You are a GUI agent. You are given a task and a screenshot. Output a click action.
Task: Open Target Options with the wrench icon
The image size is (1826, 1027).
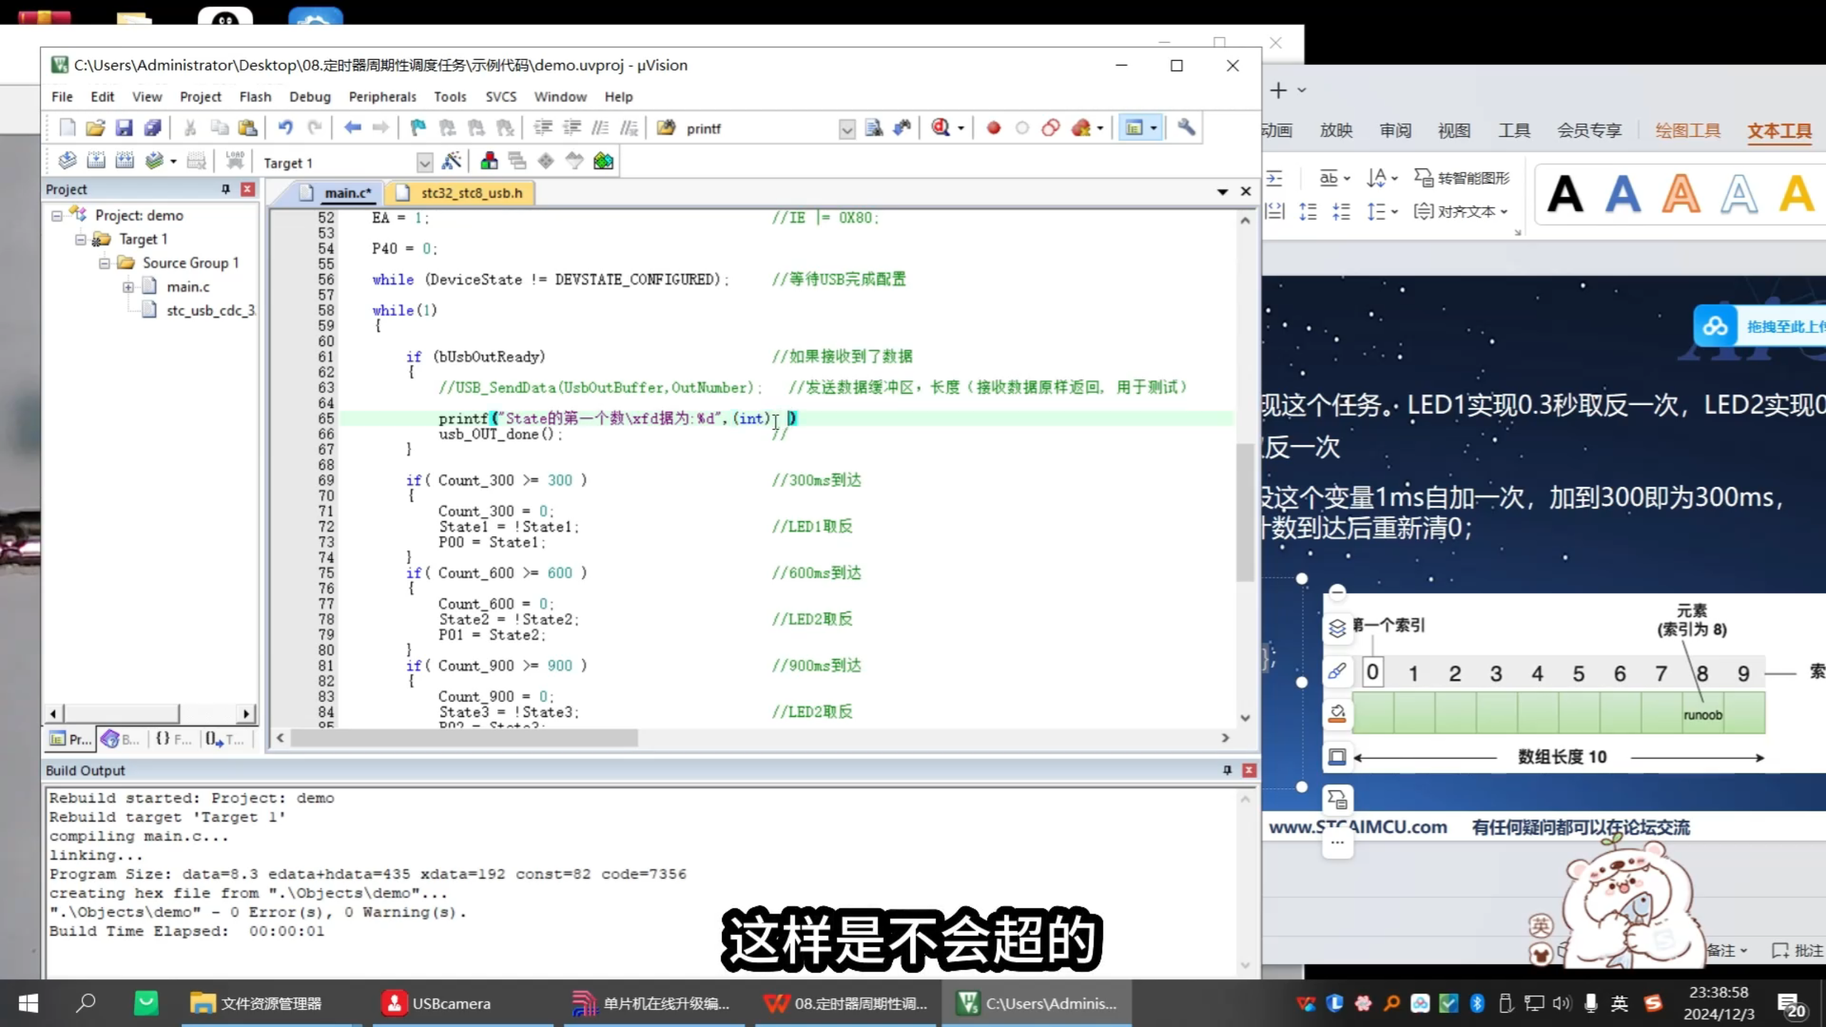[x=1186, y=128]
